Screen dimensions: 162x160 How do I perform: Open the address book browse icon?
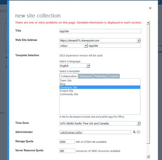click(x=139, y=132)
